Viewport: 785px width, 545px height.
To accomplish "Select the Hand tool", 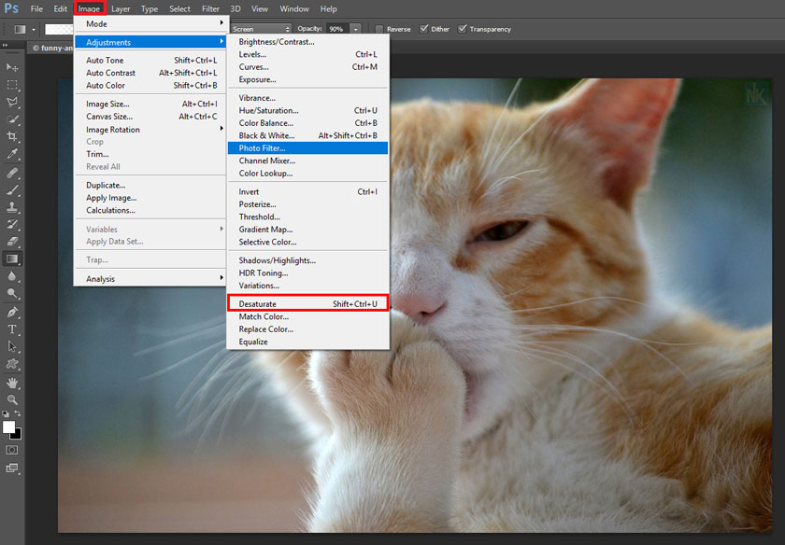I will tap(12, 383).
